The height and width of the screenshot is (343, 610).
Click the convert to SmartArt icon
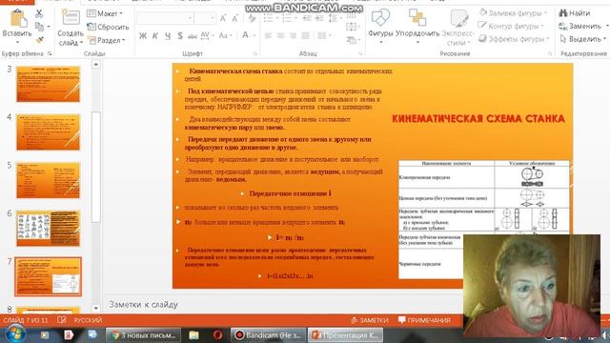pos(352,40)
